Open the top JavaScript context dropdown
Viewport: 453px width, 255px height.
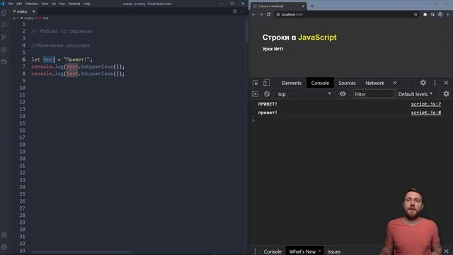pyautogui.click(x=304, y=94)
